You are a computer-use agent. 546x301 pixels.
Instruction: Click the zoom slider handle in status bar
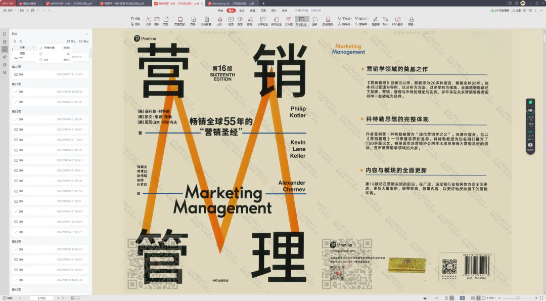[518, 298]
